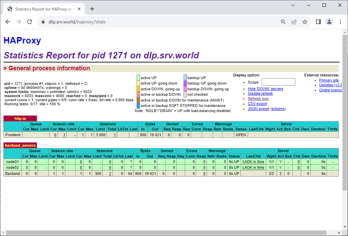The width and height of the screenshot is (348, 236).
Task: Open the tab search chevron
Action: click(x=293, y=5)
